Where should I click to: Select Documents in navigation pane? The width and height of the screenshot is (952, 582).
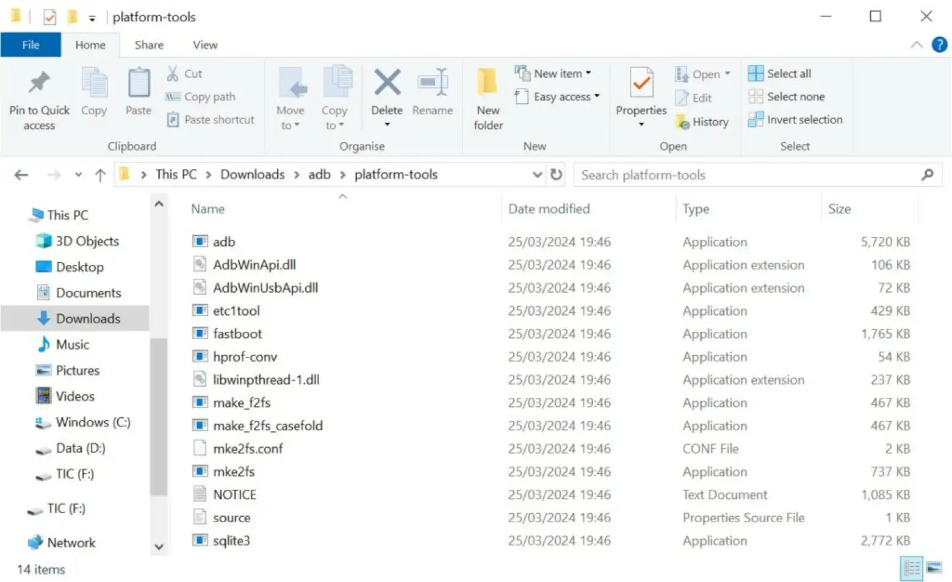click(79, 293)
